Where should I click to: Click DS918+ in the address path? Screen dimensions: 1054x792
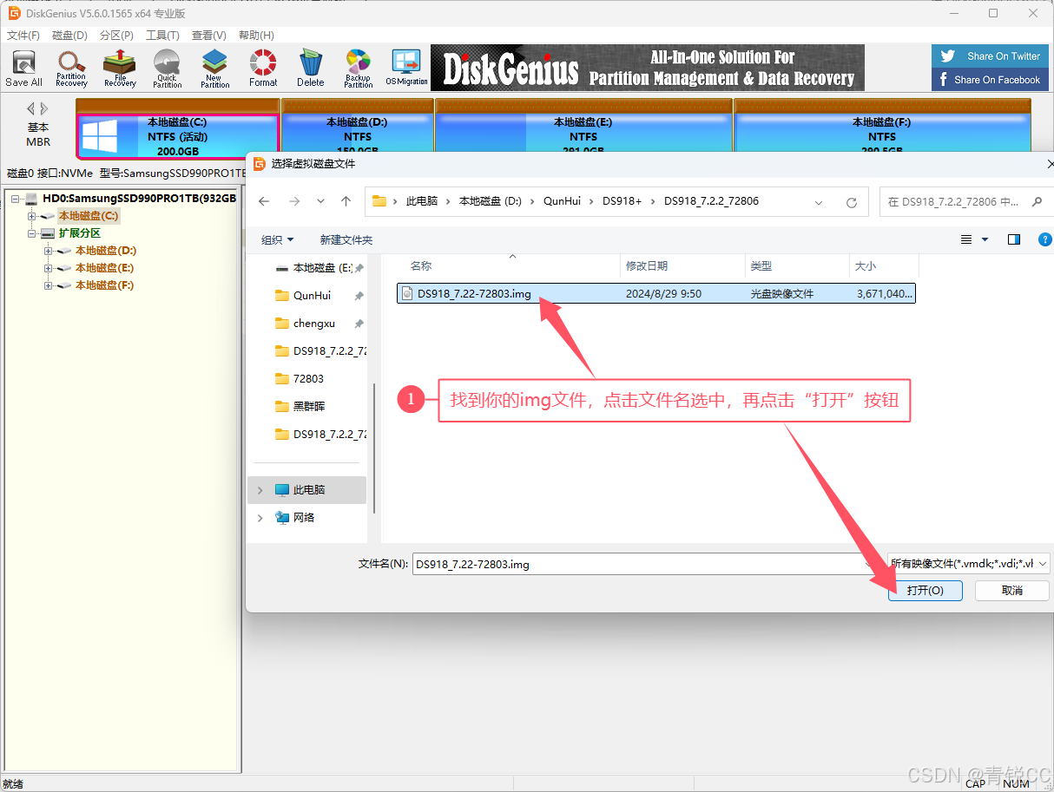coord(622,201)
